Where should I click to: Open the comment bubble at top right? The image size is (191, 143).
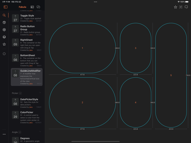186,7
